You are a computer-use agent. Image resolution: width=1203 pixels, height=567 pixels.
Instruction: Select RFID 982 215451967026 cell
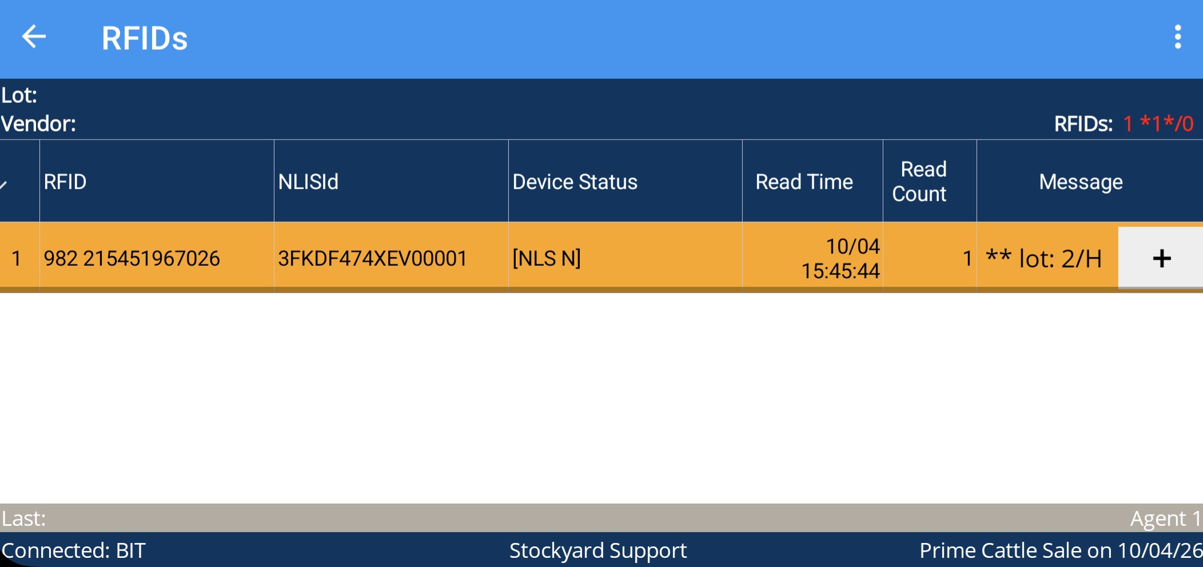click(132, 258)
